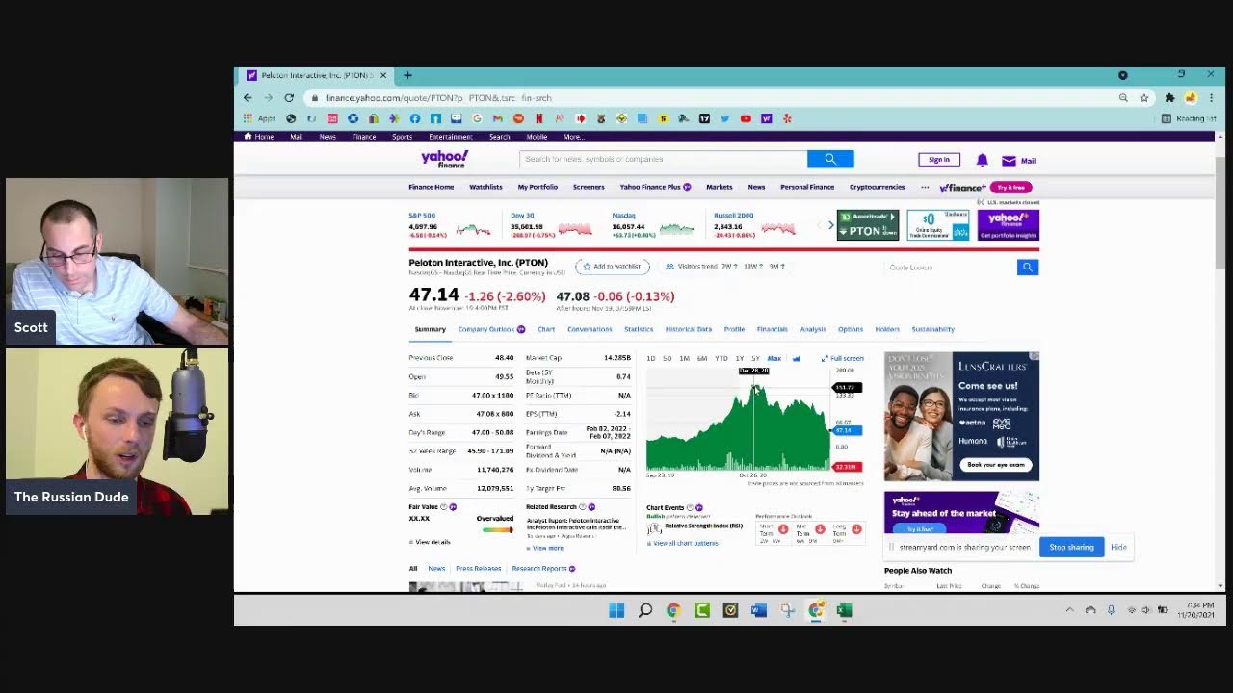Viewport: 1233px width, 693px height.
Task: Click the Yahoo Finance logo
Action: pos(444,159)
